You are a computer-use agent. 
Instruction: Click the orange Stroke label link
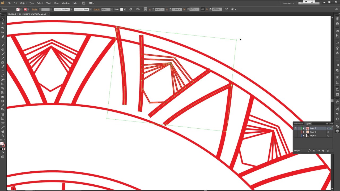pos(35,9)
